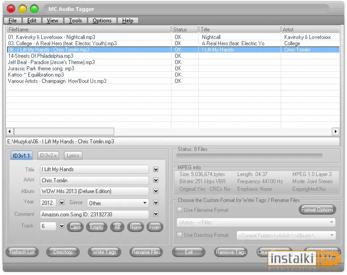Toggle the Title field checkbox

point(156,170)
